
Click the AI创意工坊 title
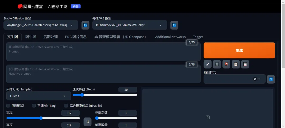58,7
